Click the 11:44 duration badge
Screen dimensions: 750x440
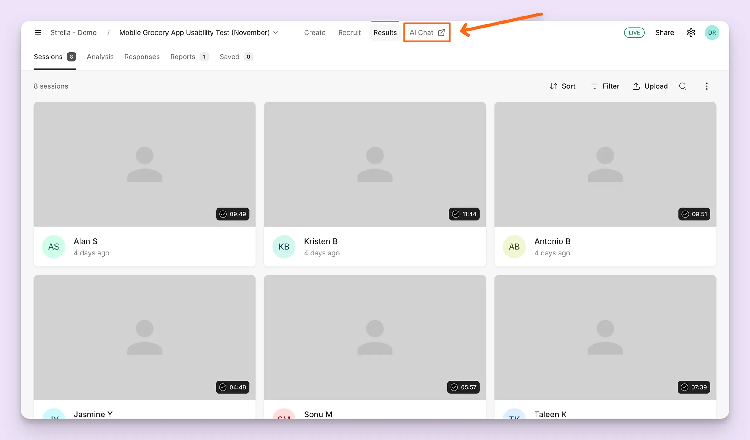pyautogui.click(x=464, y=214)
